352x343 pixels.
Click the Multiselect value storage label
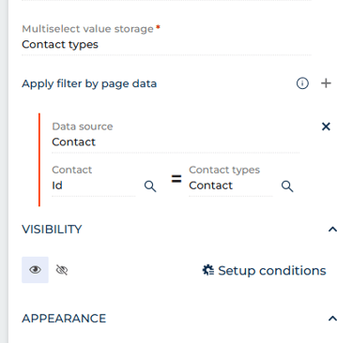pos(87,29)
